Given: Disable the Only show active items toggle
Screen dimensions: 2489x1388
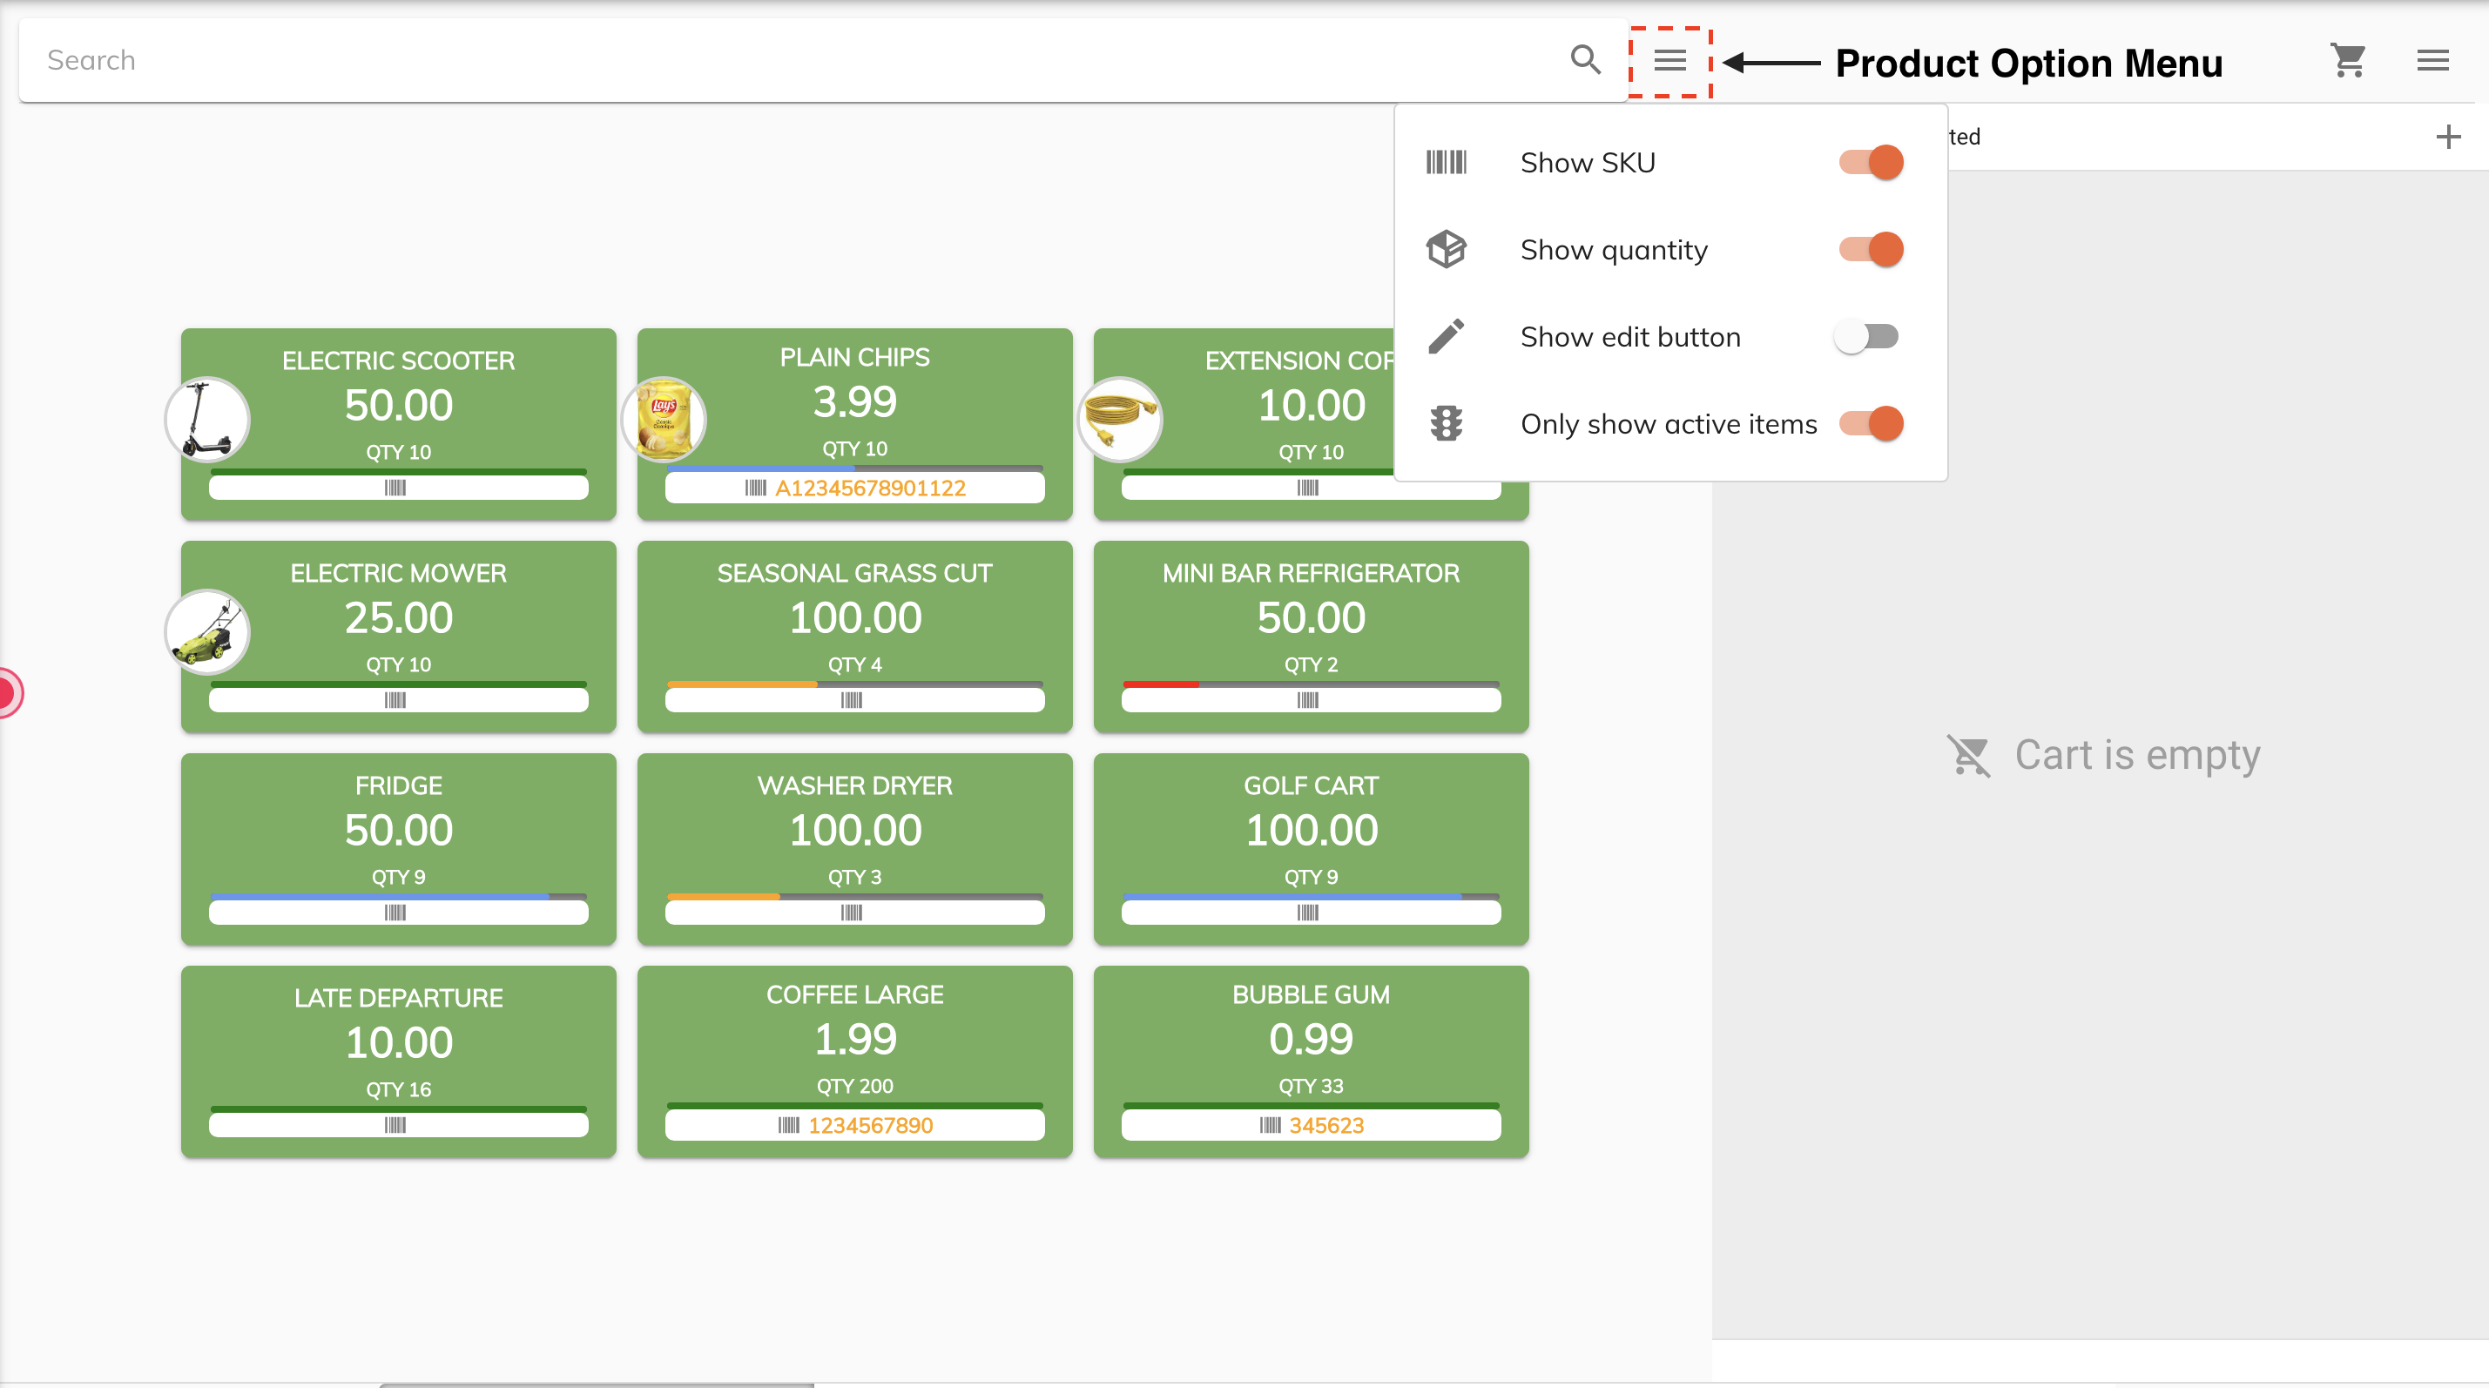Looking at the screenshot, I should click(x=1870, y=422).
